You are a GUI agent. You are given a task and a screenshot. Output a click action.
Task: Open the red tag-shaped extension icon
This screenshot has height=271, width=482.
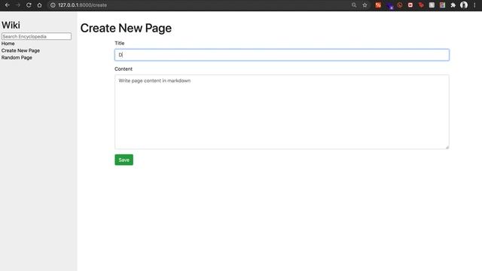coord(421,5)
